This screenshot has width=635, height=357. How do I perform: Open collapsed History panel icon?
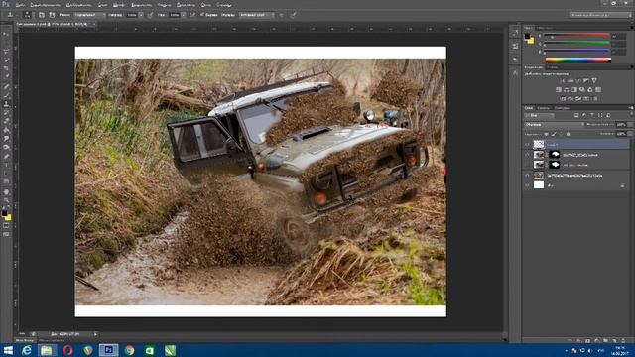(x=515, y=33)
